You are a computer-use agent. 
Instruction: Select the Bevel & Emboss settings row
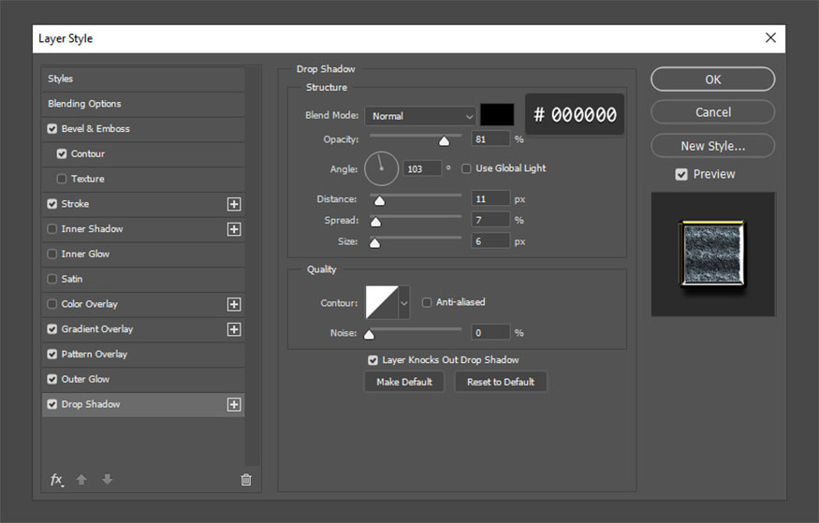pyautogui.click(x=143, y=129)
